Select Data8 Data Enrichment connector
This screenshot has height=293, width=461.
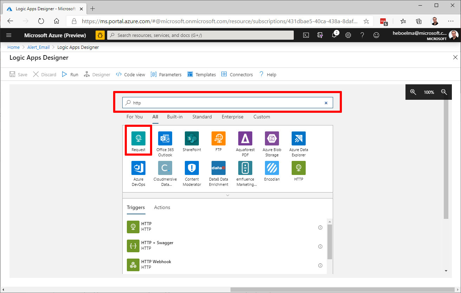click(219, 168)
